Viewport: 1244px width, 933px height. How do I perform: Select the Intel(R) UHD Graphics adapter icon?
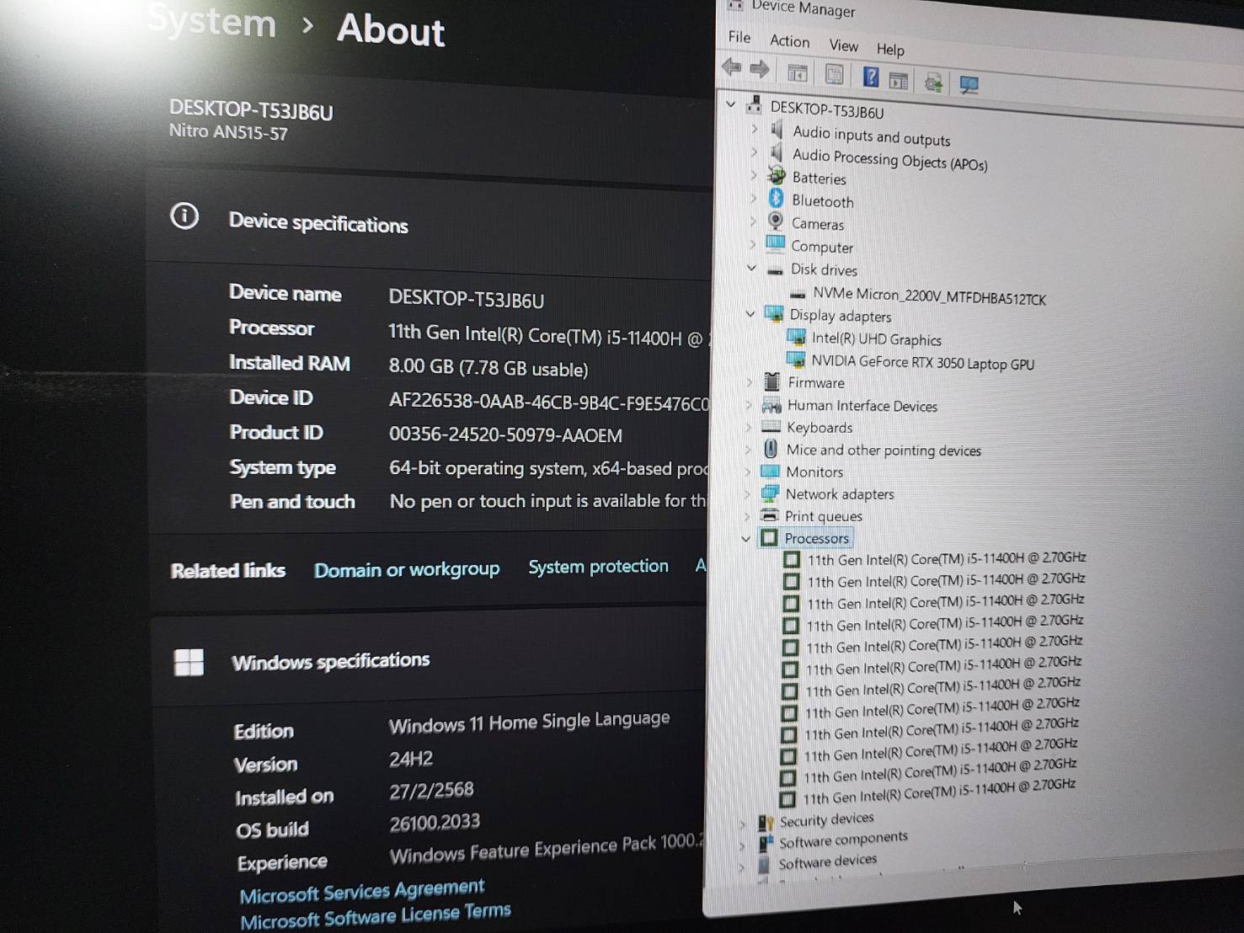tap(796, 337)
